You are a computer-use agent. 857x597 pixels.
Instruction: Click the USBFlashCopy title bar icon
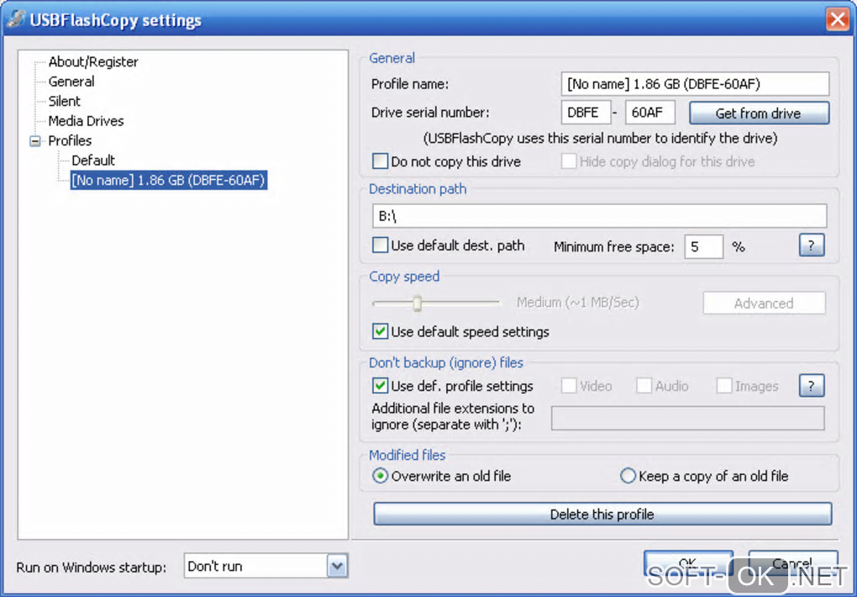coord(16,19)
